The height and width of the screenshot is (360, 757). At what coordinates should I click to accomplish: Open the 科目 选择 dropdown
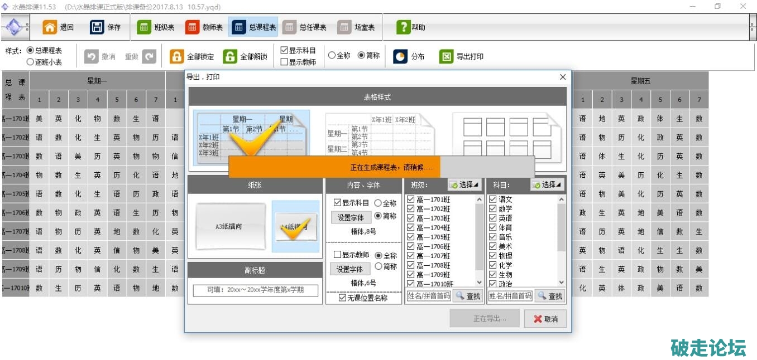pos(547,184)
